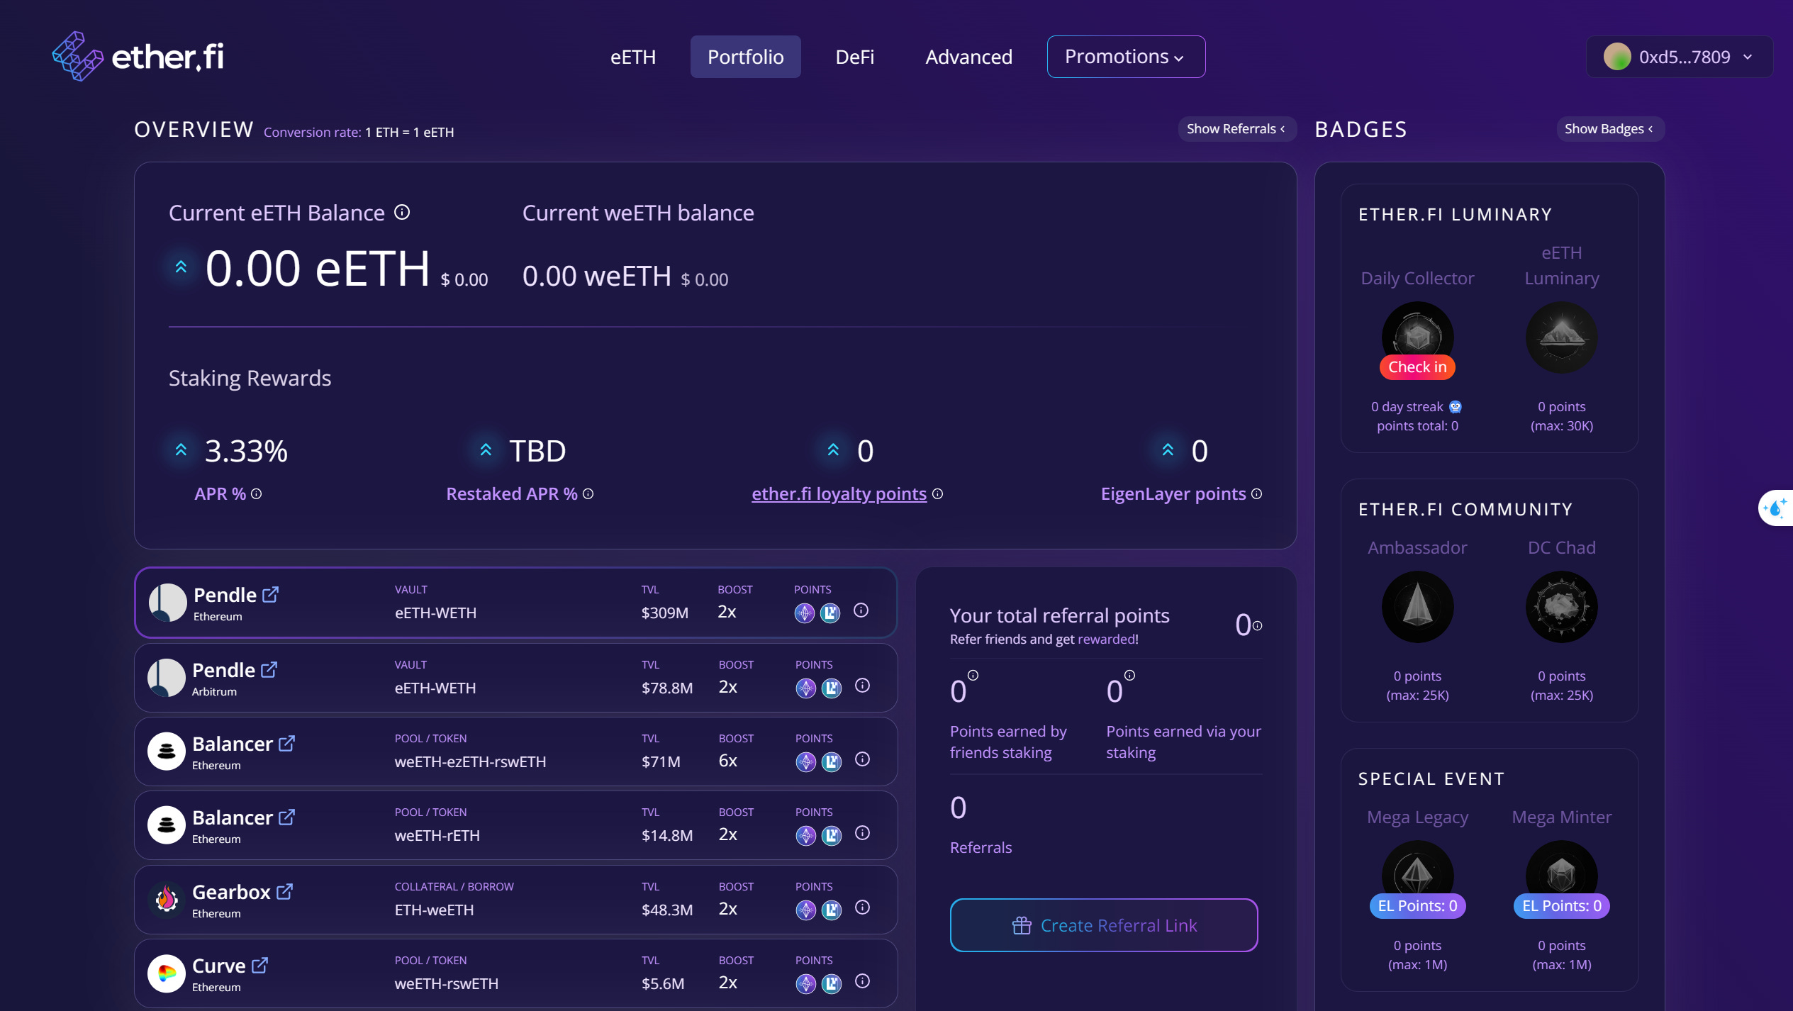1793x1011 pixels.
Task: Click the water droplet widget on right edge
Action: (x=1775, y=508)
